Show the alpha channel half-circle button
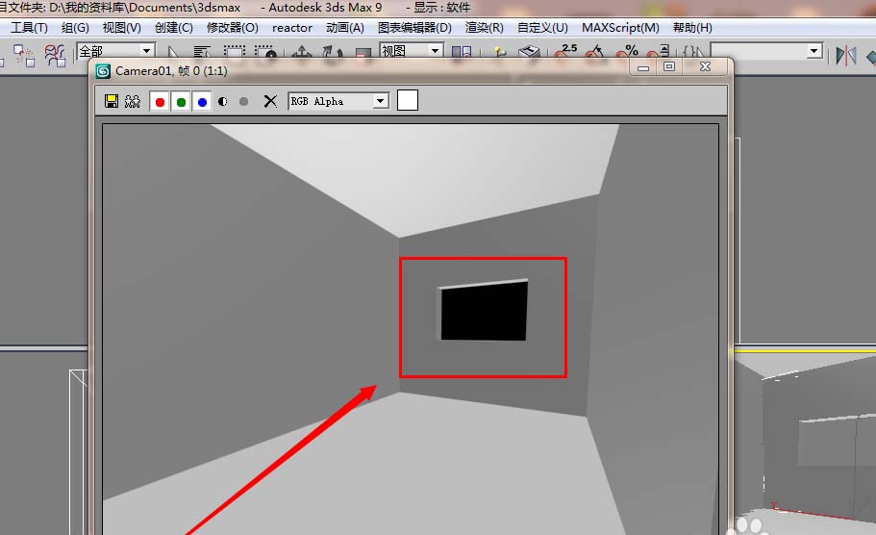The image size is (876, 535). [x=223, y=101]
